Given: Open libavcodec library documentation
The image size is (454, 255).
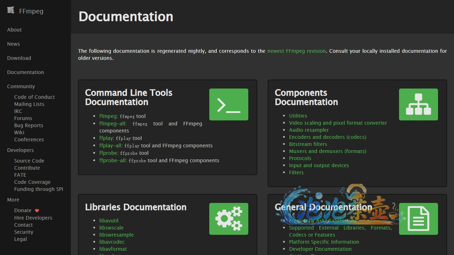Looking at the screenshot, I should (x=112, y=242).
